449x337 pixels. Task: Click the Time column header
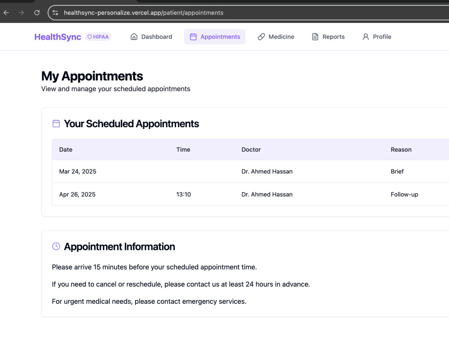(183, 150)
